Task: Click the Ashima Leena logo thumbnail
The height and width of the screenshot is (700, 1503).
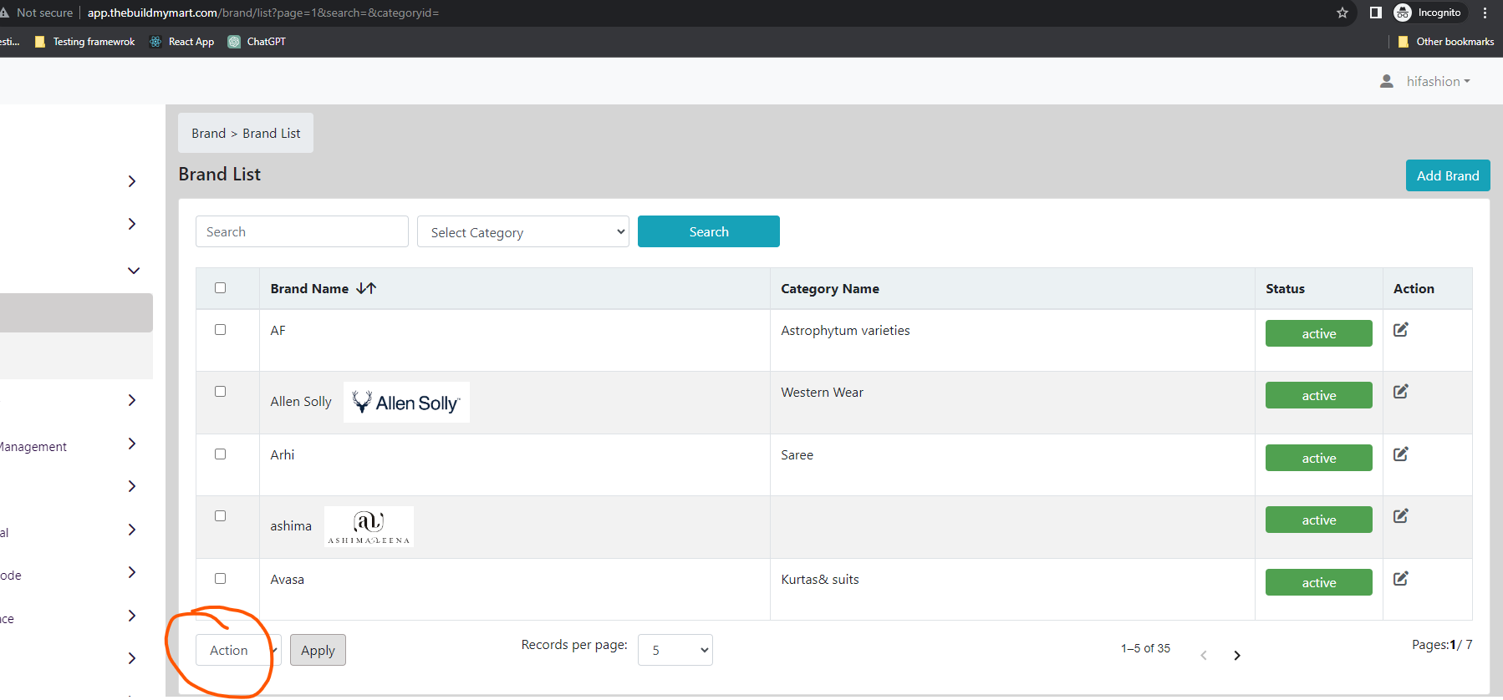Action: 369,526
